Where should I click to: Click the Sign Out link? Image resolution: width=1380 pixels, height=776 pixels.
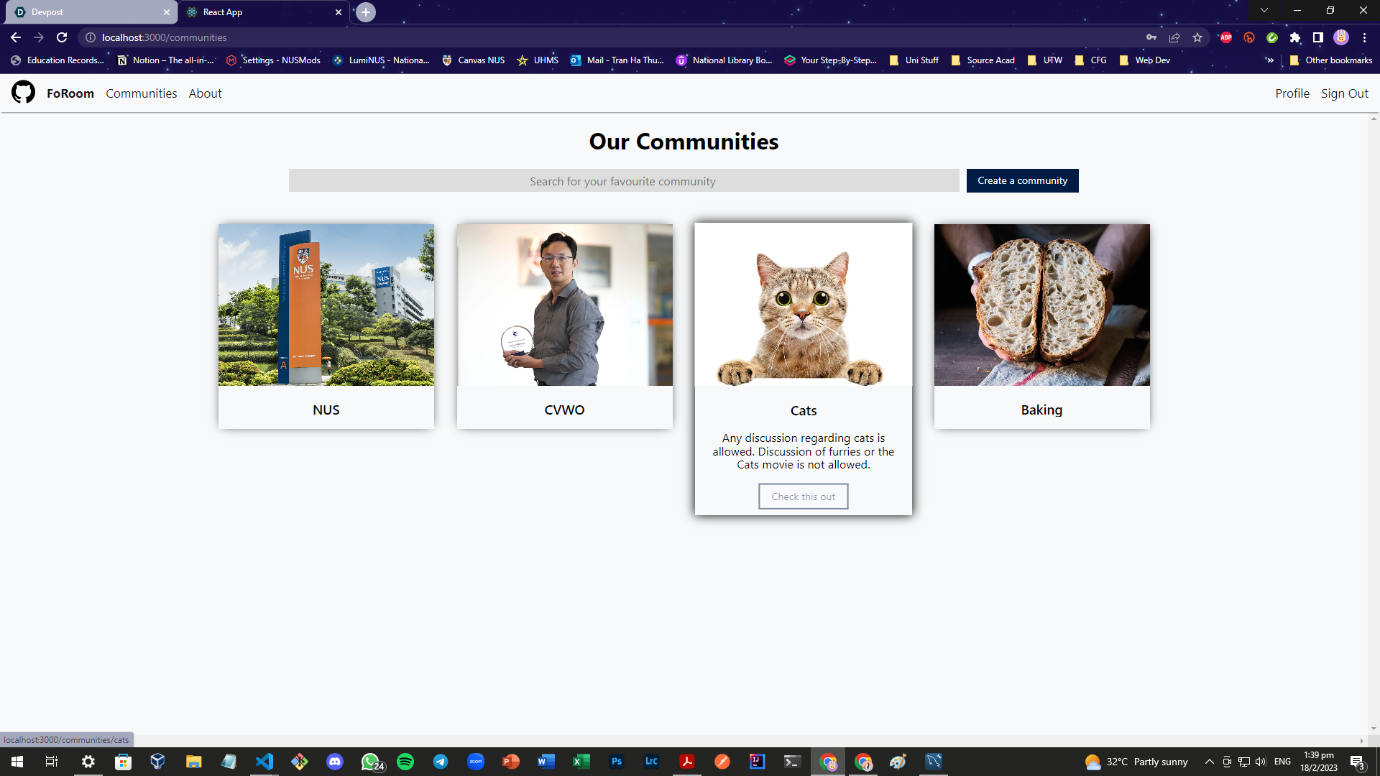(1344, 93)
